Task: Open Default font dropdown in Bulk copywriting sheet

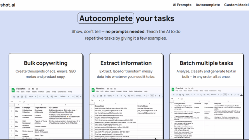Action: [65, 96]
